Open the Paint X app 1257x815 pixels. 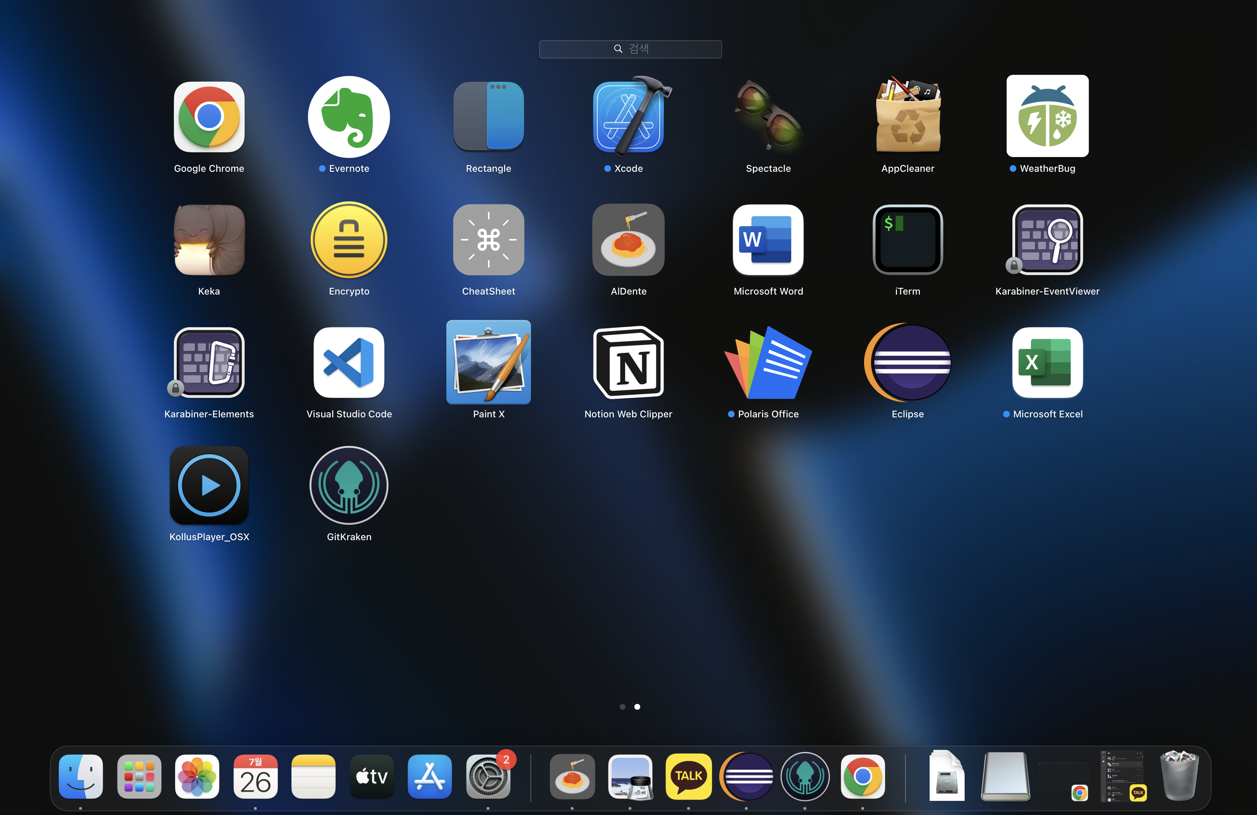coord(488,363)
